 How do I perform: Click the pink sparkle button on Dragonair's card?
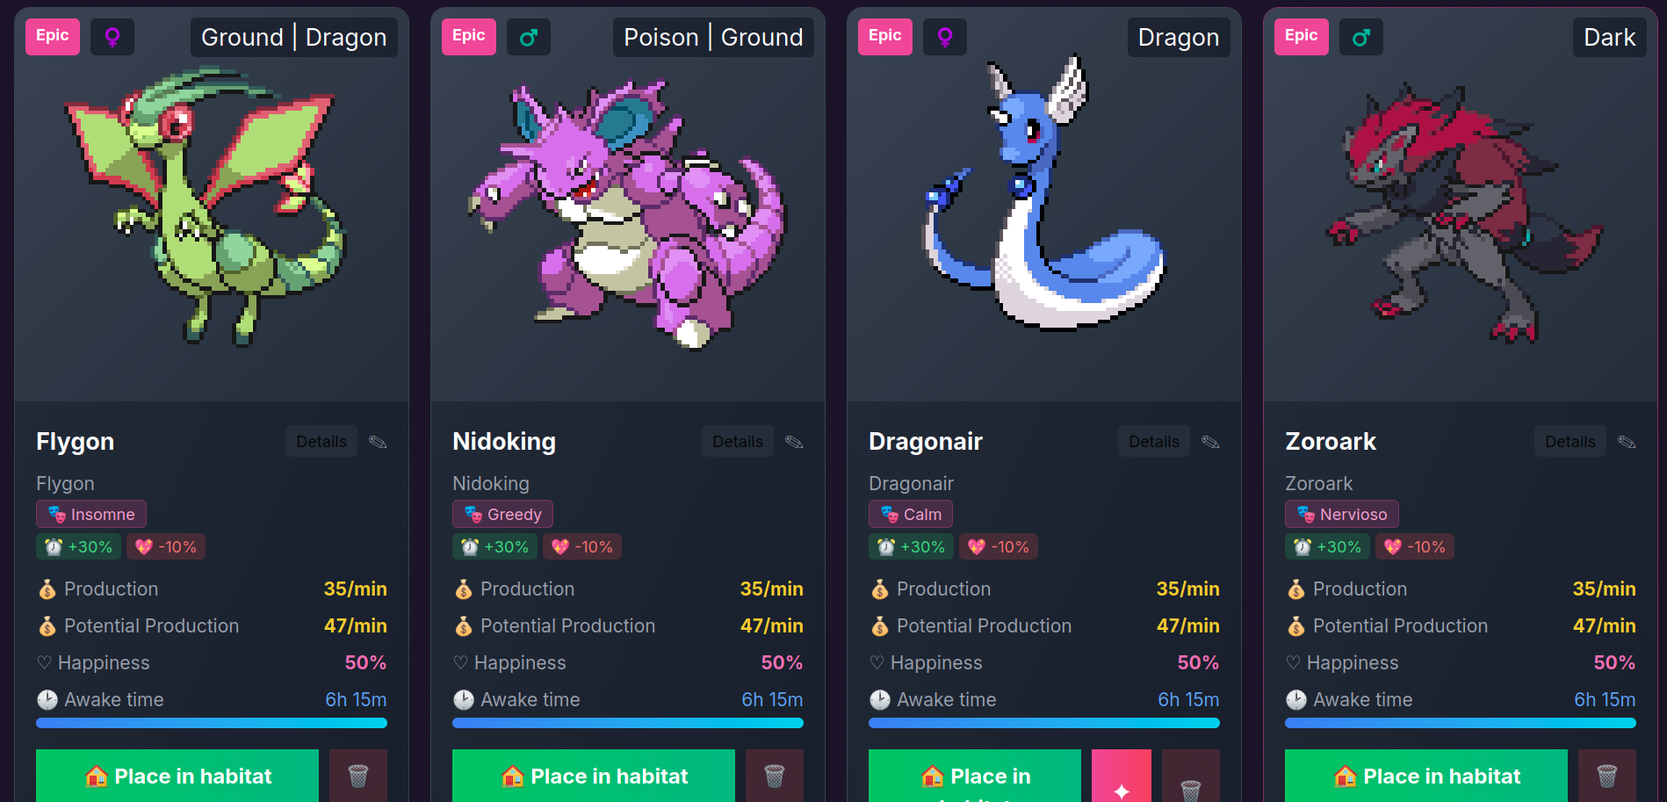pyautogui.click(x=1122, y=777)
